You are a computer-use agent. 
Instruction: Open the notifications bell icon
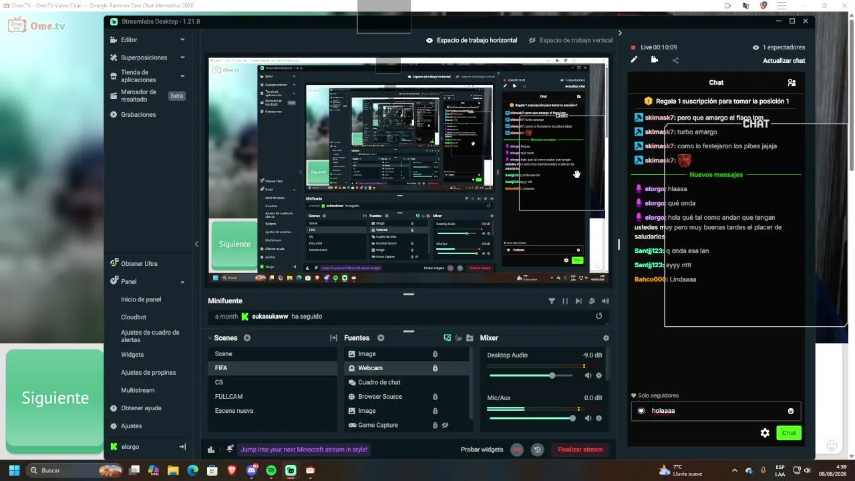pyautogui.click(x=230, y=449)
